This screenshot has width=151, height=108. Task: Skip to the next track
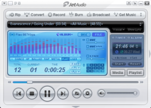pos(63,93)
